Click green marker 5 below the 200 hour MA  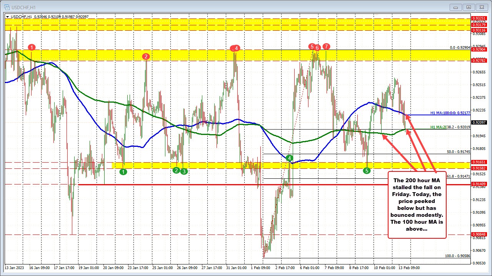point(367,170)
